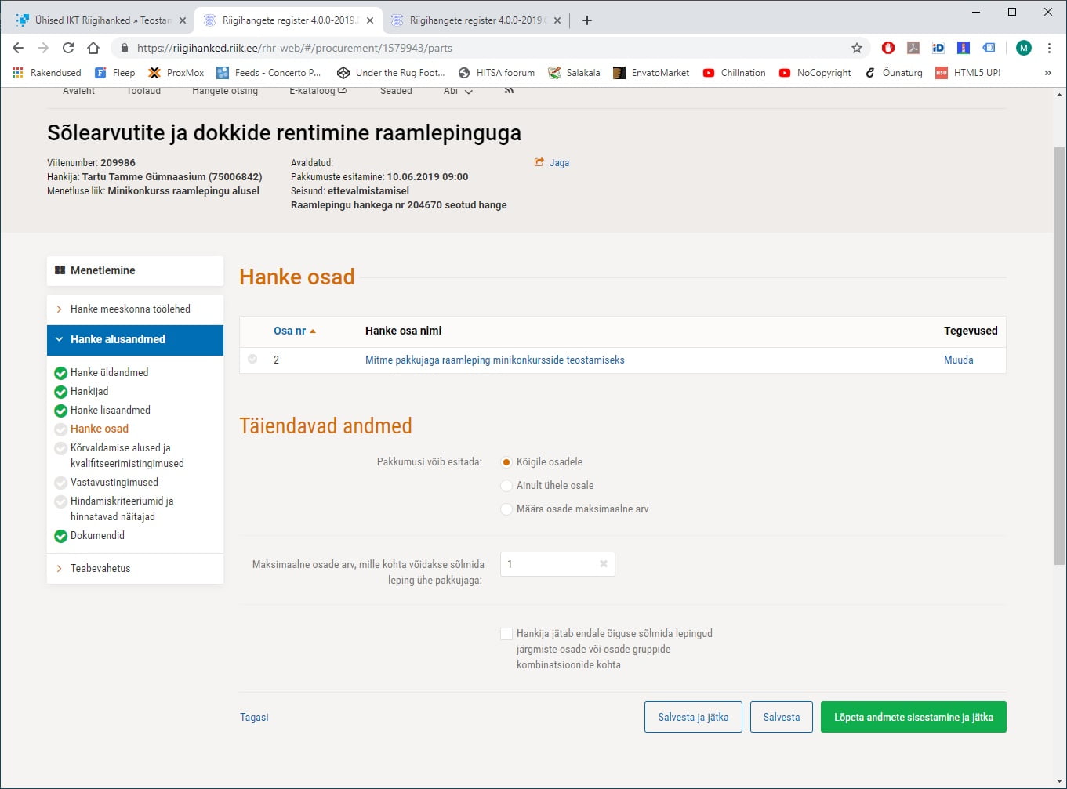Viewport: 1067px width, 789px height.
Task: Open the Hangete otsing navigation item
Action: click(225, 91)
